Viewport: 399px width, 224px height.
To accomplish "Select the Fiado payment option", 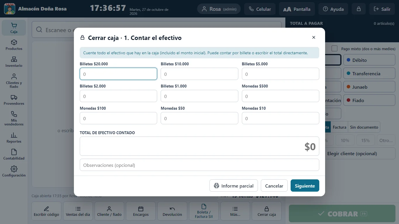I will click(369, 100).
